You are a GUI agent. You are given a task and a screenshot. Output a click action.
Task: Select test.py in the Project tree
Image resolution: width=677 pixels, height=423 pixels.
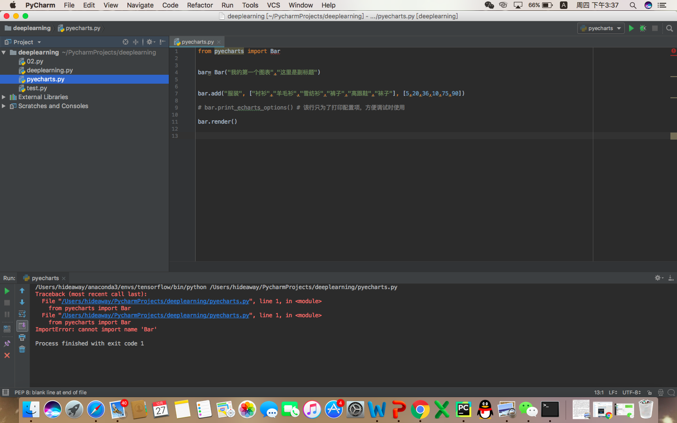36,88
